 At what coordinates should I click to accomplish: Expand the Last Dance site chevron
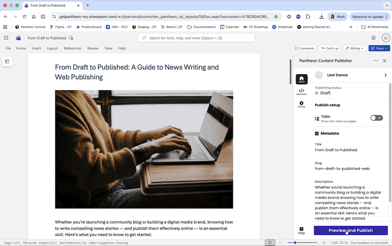pyautogui.click(x=385, y=75)
